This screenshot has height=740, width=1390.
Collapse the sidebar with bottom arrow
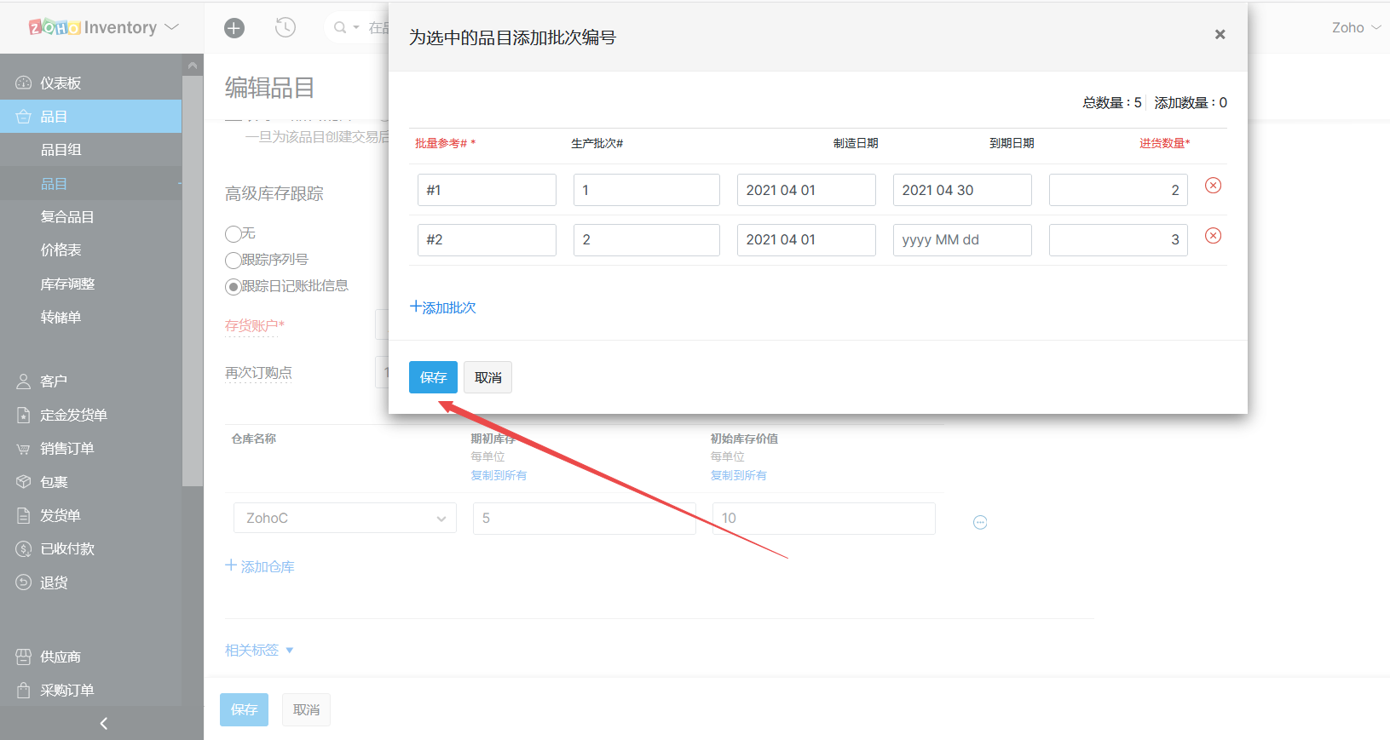[x=103, y=723]
